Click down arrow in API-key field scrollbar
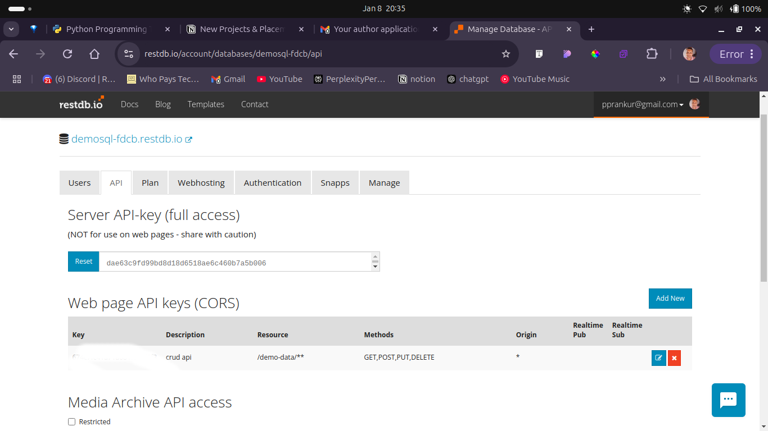 pos(376,267)
